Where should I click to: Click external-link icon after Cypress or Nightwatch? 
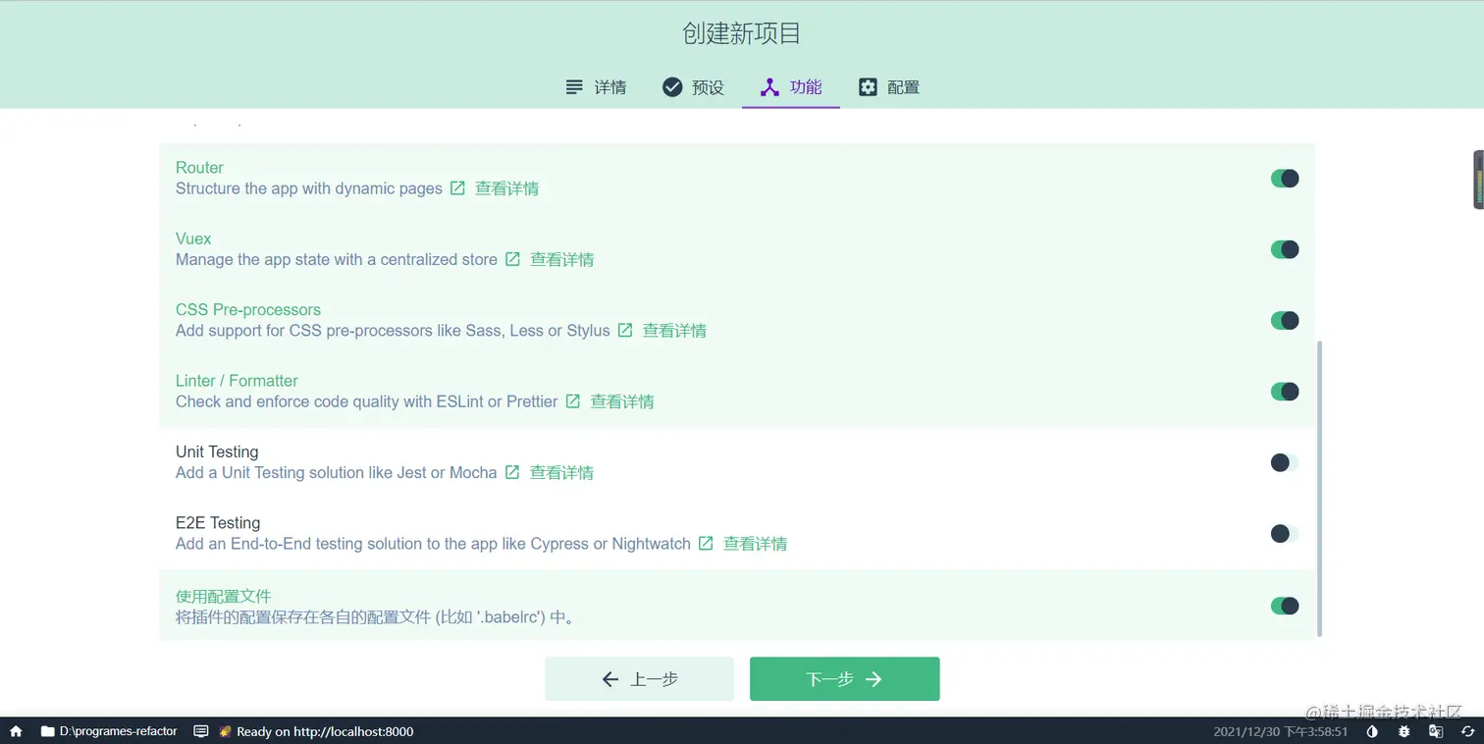706,544
